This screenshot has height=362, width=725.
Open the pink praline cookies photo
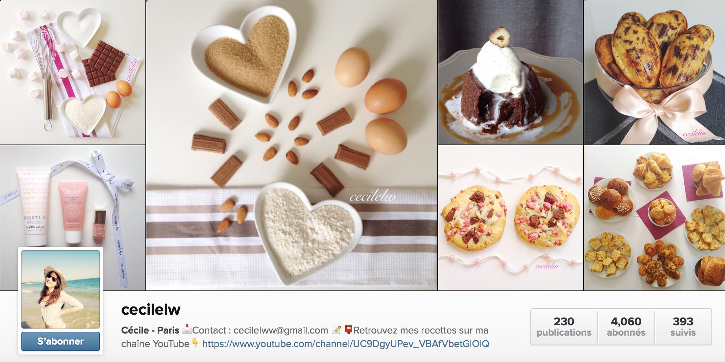(x=510, y=218)
